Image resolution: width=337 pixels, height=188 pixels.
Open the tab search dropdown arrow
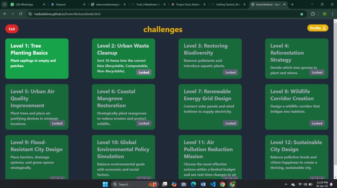click(x=4, y=4)
